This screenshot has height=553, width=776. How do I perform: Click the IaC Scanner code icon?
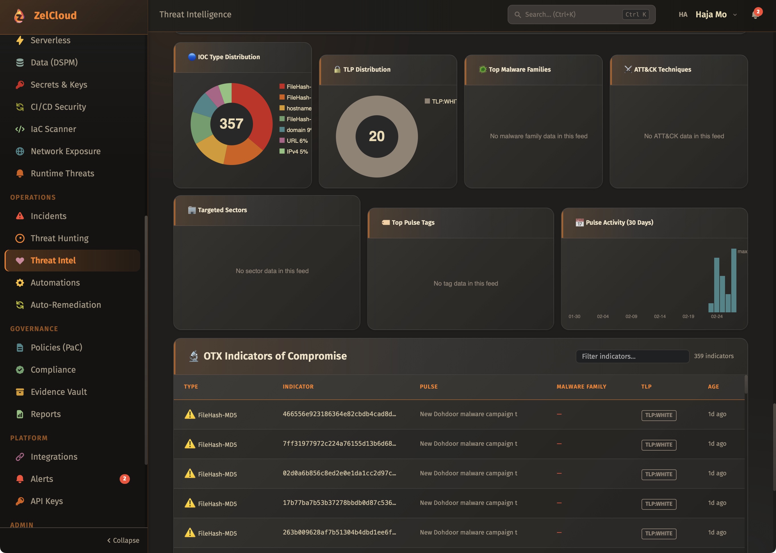pos(20,129)
